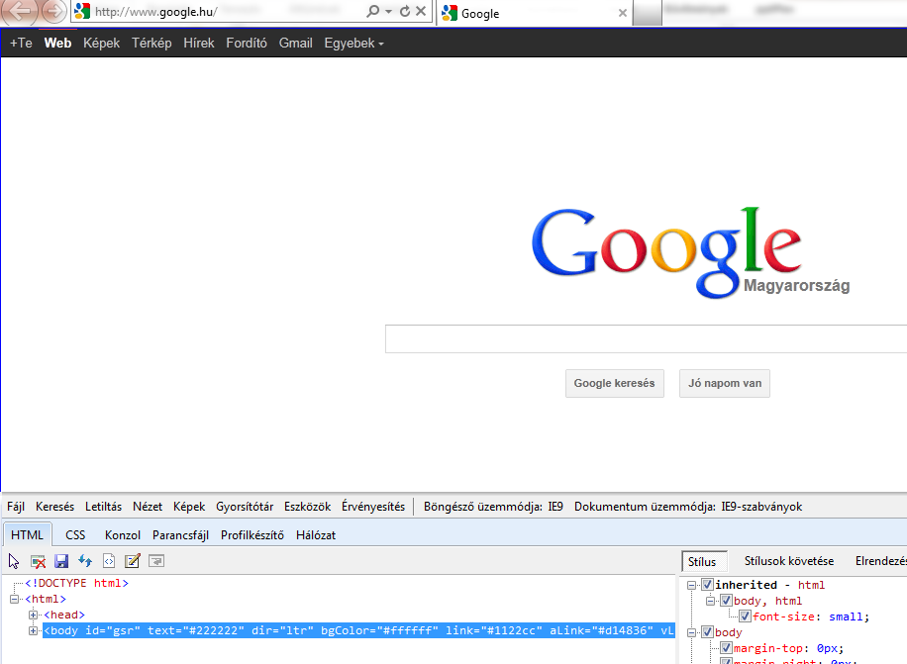Switch to the Stílusok követése tab

[x=789, y=561]
